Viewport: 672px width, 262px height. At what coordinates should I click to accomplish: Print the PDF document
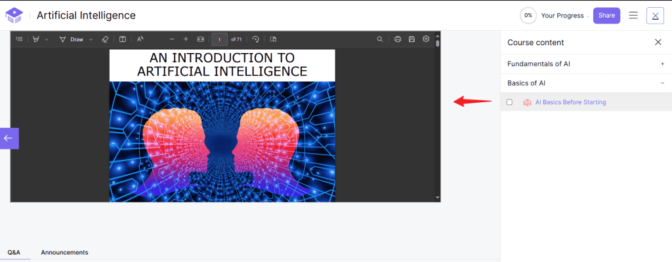(x=397, y=39)
